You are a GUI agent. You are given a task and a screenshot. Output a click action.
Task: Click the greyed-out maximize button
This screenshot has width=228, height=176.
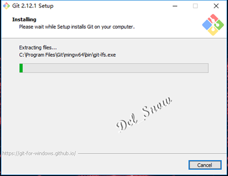[x=195, y=6]
